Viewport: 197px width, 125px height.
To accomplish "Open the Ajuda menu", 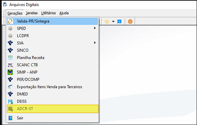I will tap(64, 13).
